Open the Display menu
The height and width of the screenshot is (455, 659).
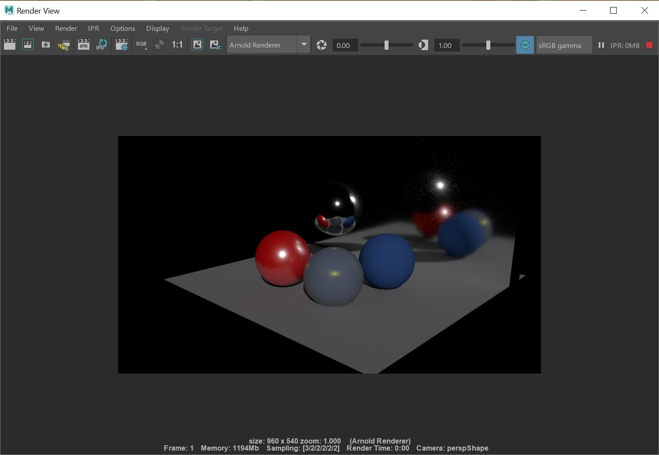tap(157, 28)
